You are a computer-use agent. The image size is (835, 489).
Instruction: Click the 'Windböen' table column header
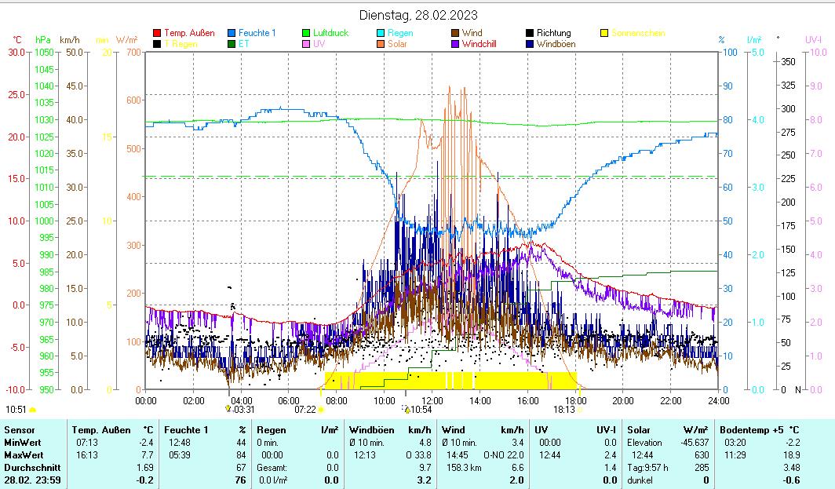tap(372, 430)
